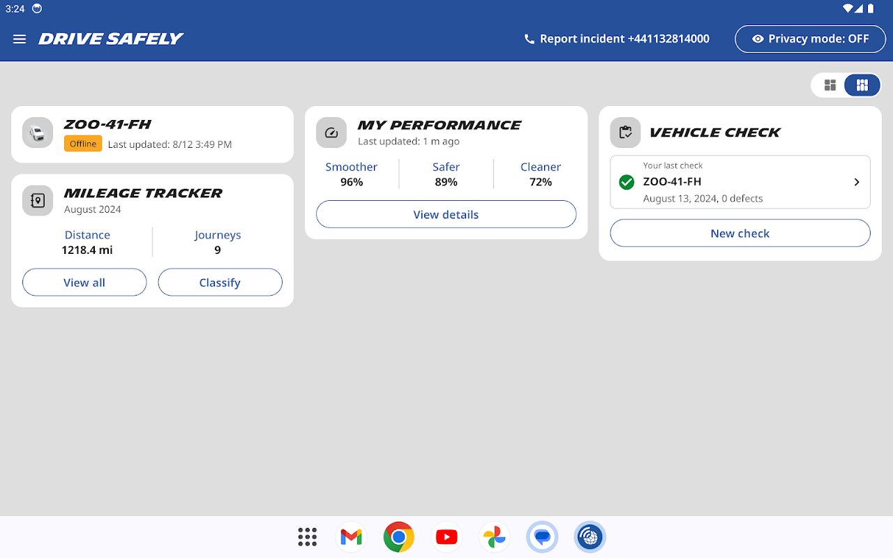Viewport: 893px width, 558px height.
Task: Click the 'August 2024' month label
Action: [x=93, y=209]
